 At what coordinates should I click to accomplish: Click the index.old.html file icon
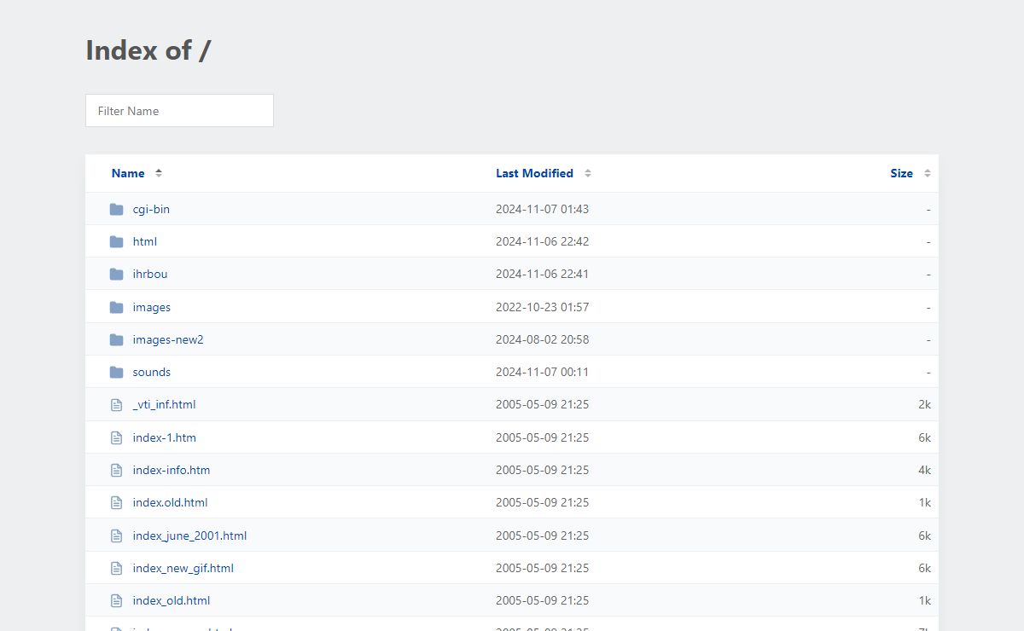click(117, 503)
